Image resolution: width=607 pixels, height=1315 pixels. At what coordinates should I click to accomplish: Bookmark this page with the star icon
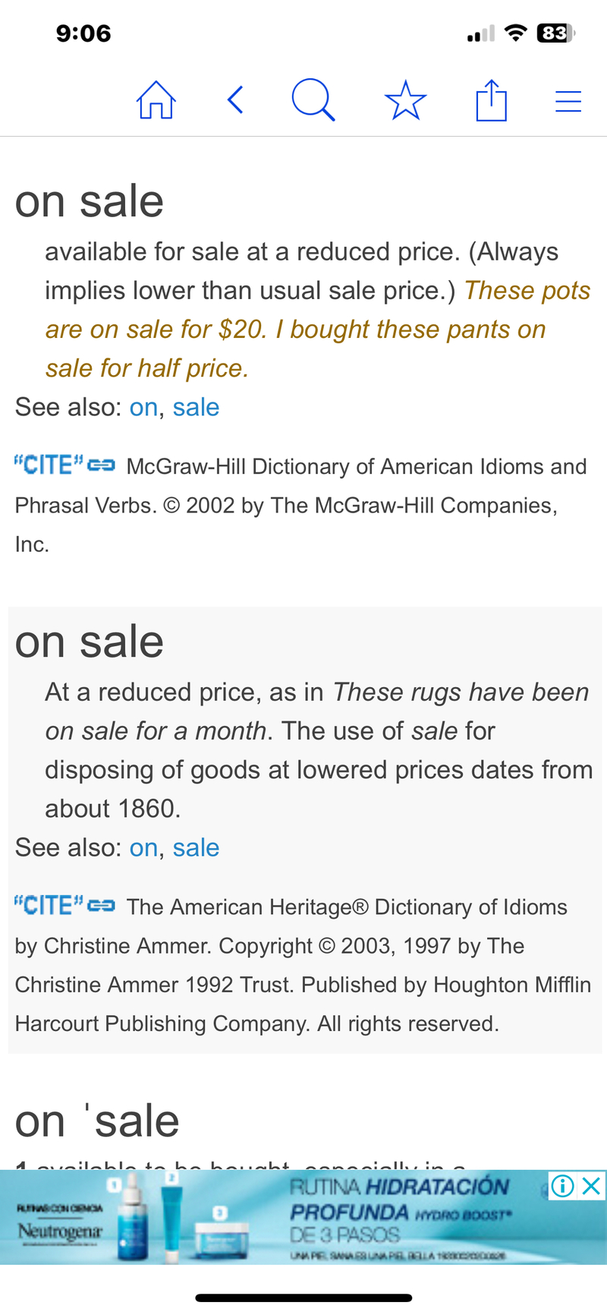pos(406,100)
